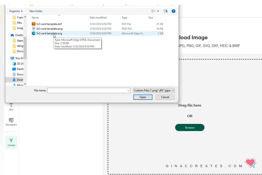262x175 pixels.
Task: Sort files by Size column
Action: pyautogui.click(x=151, y=17)
